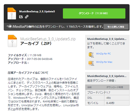
Task: Click the ブロードバンド table row
Action: pyautogui.click(x=107, y=92)
